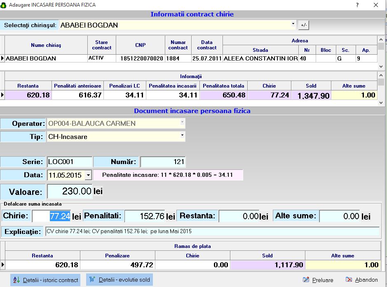Click the Alte sume amount field

(x=340, y=216)
